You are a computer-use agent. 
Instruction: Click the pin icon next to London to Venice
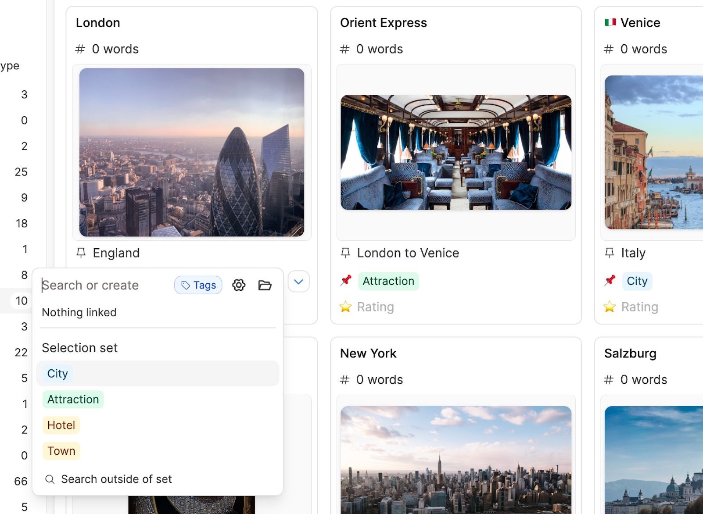point(346,253)
